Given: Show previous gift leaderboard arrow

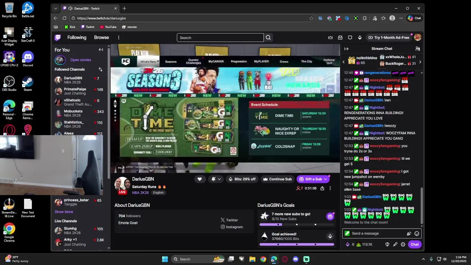Looking at the screenshot, I should coord(344,62).
